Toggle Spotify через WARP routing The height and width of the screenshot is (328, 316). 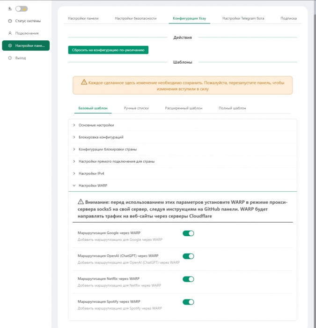click(x=188, y=302)
